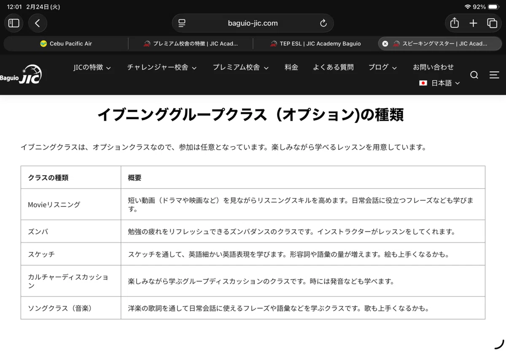This screenshot has height=351, width=506.
Task: Go back to previous page
Action: (x=38, y=23)
